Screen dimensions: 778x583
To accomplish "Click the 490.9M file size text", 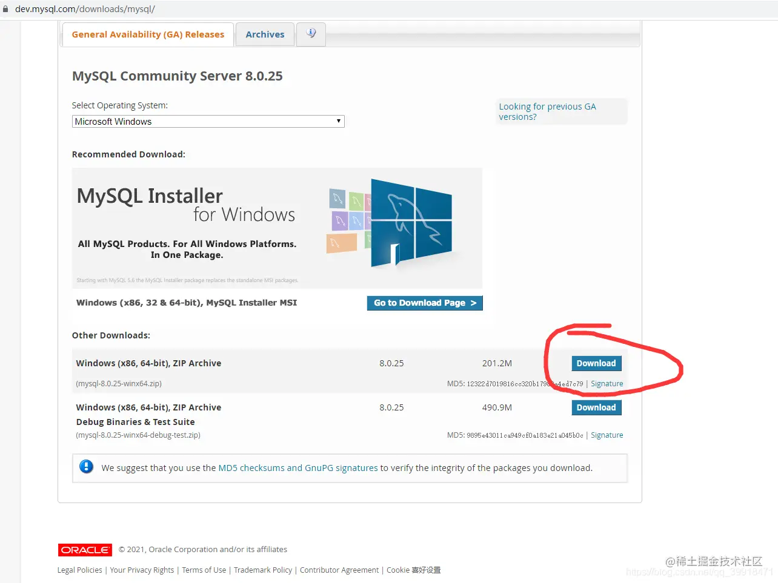I will tap(497, 407).
